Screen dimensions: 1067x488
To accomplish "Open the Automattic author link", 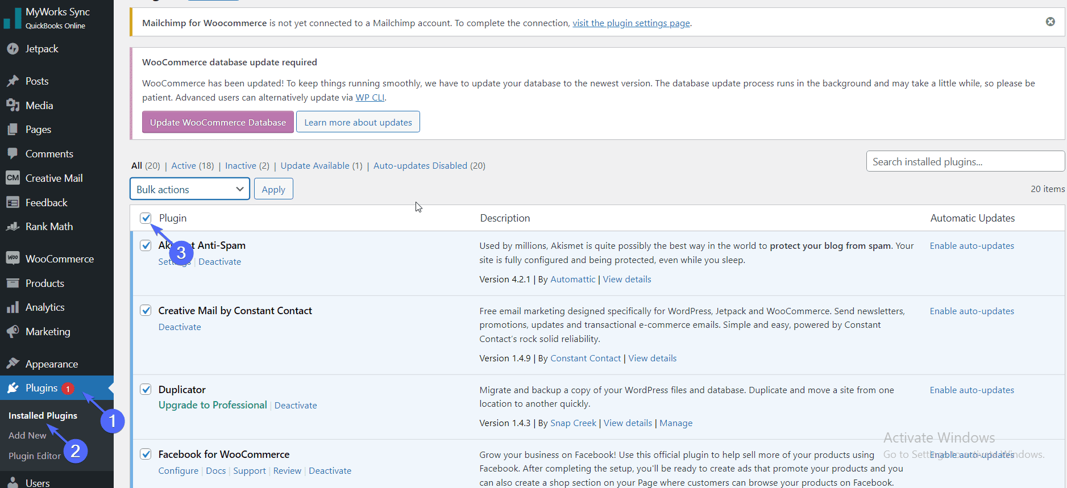I will [573, 279].
